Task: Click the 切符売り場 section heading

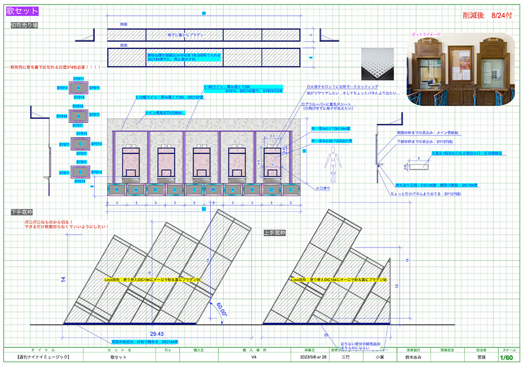Action: tap(24, 25)
